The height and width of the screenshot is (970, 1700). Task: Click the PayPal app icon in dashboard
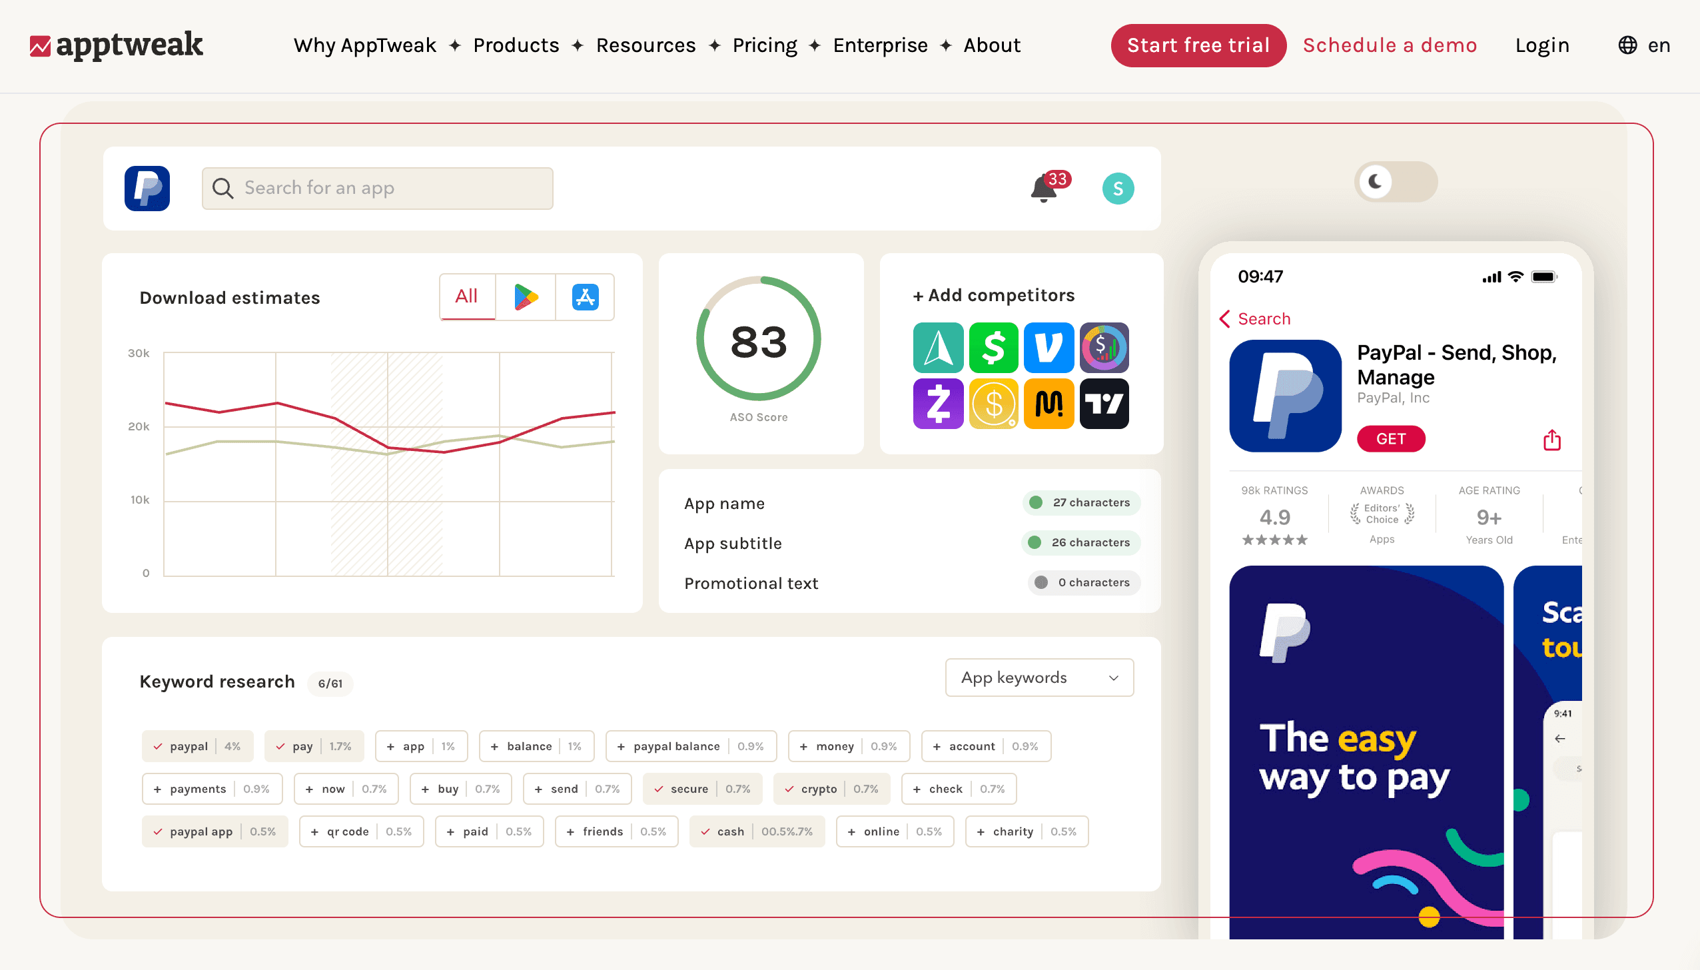tap(147, 188)
